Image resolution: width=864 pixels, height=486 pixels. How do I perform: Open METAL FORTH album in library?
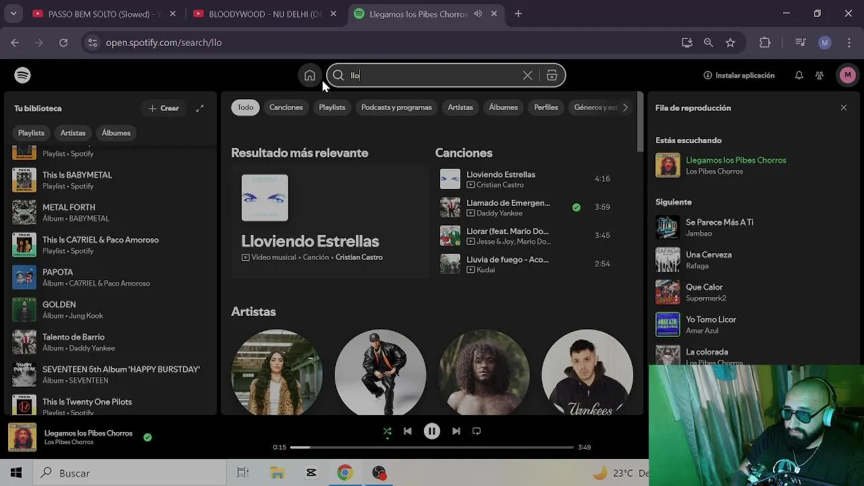[x=111, y=213]
